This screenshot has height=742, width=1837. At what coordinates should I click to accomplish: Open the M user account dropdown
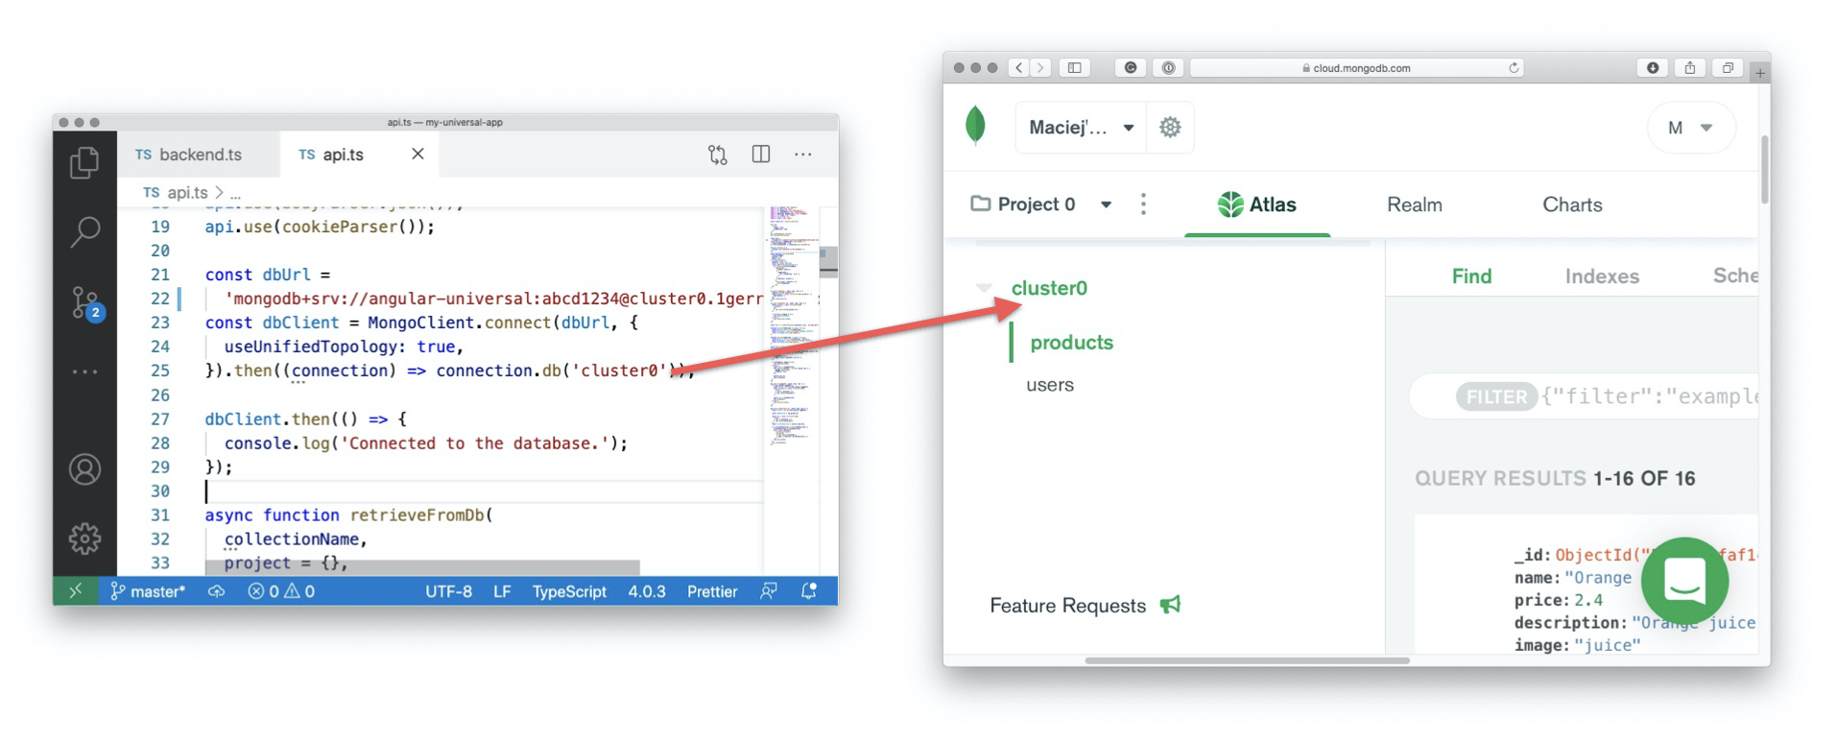(x=1690, y=128)
